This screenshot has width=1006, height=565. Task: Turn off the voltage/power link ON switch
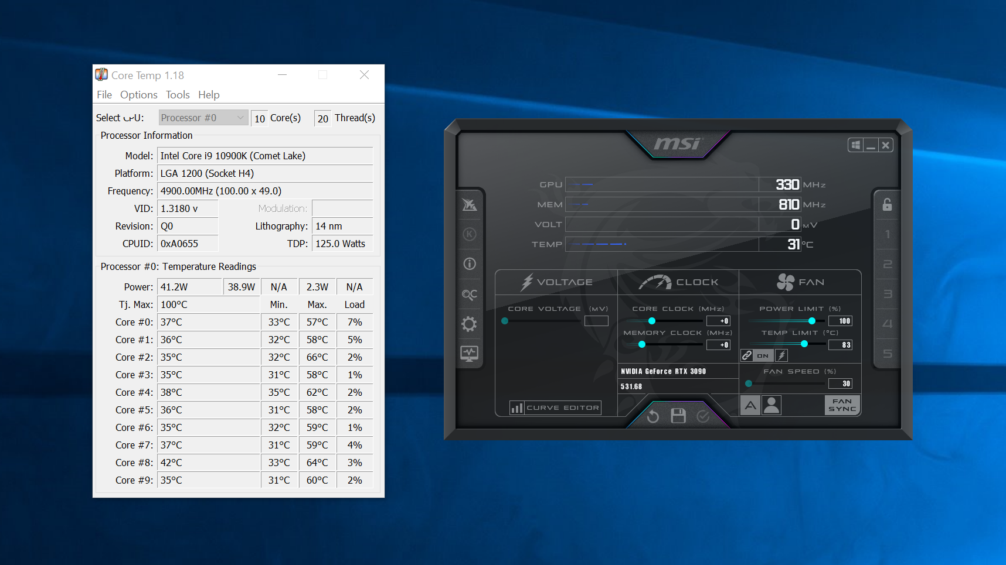[x=763, y=355]
